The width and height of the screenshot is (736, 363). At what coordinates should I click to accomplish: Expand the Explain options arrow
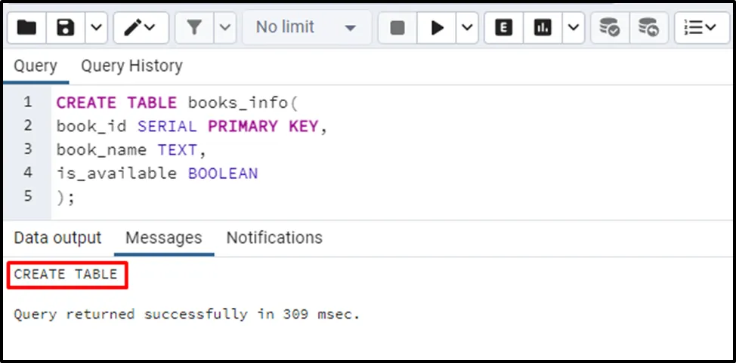(x=574, y=28)
